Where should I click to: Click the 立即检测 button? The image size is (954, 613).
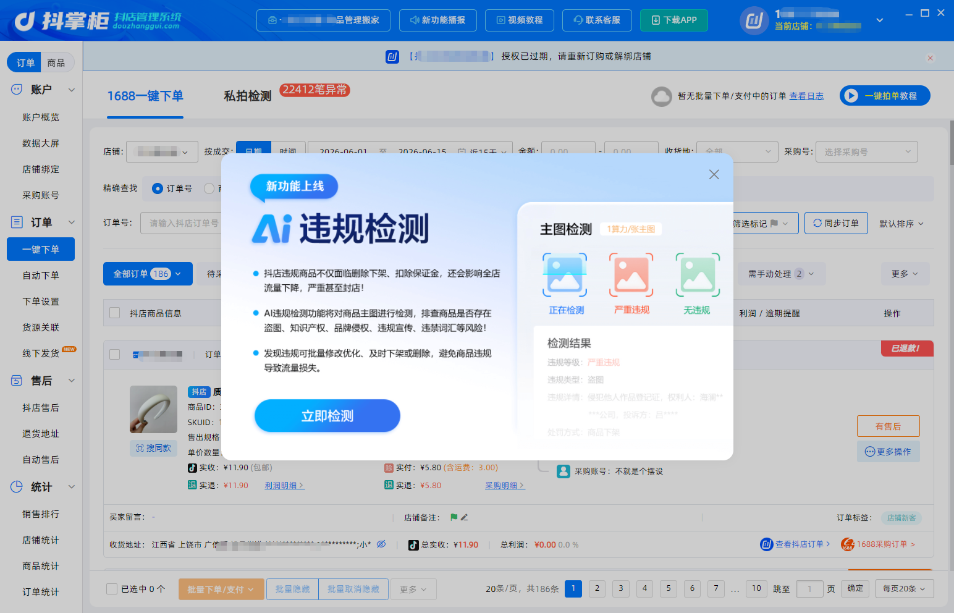pos(327,416)
